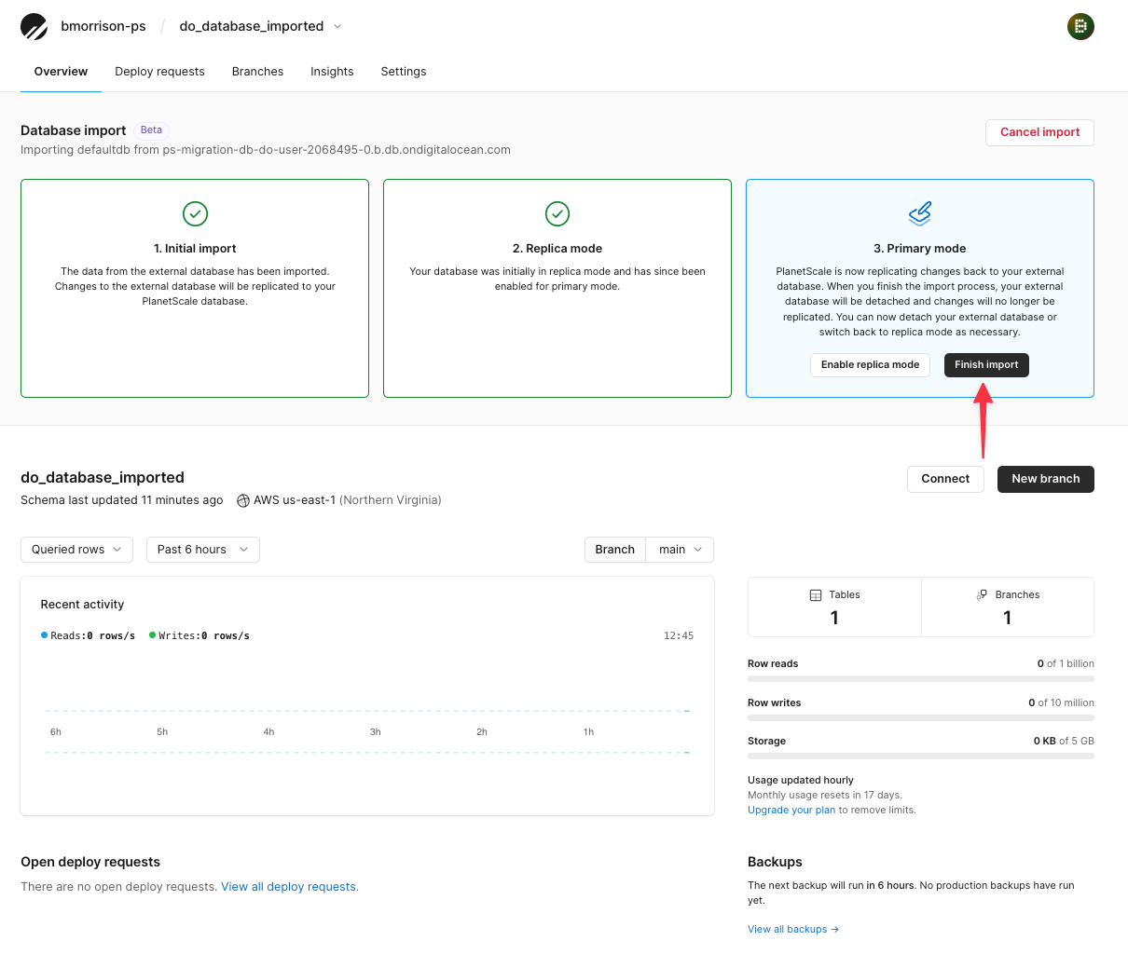Expand the do_database_imported database switcher chevron

point(337,27)
